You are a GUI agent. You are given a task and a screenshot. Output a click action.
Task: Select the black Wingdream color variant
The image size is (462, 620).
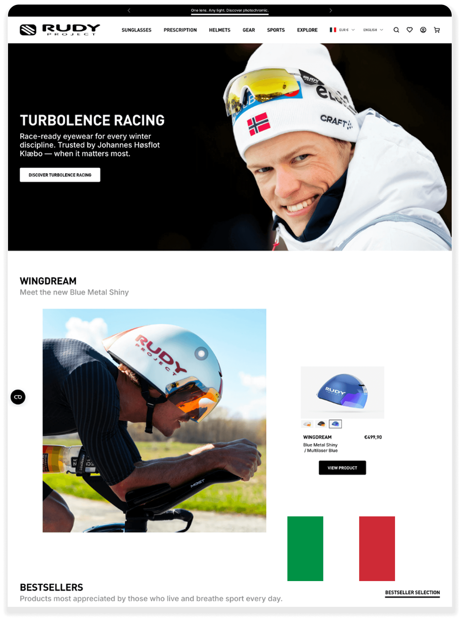[x=321, y=424]
